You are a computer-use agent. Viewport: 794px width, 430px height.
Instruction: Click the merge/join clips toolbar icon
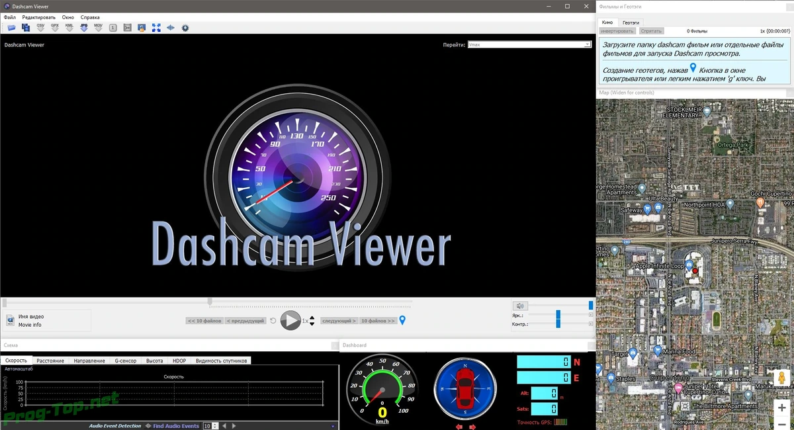[128, 28]
